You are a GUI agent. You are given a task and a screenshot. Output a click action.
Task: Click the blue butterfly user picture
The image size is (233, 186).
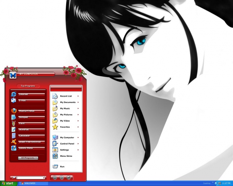(x=13, y=75)
